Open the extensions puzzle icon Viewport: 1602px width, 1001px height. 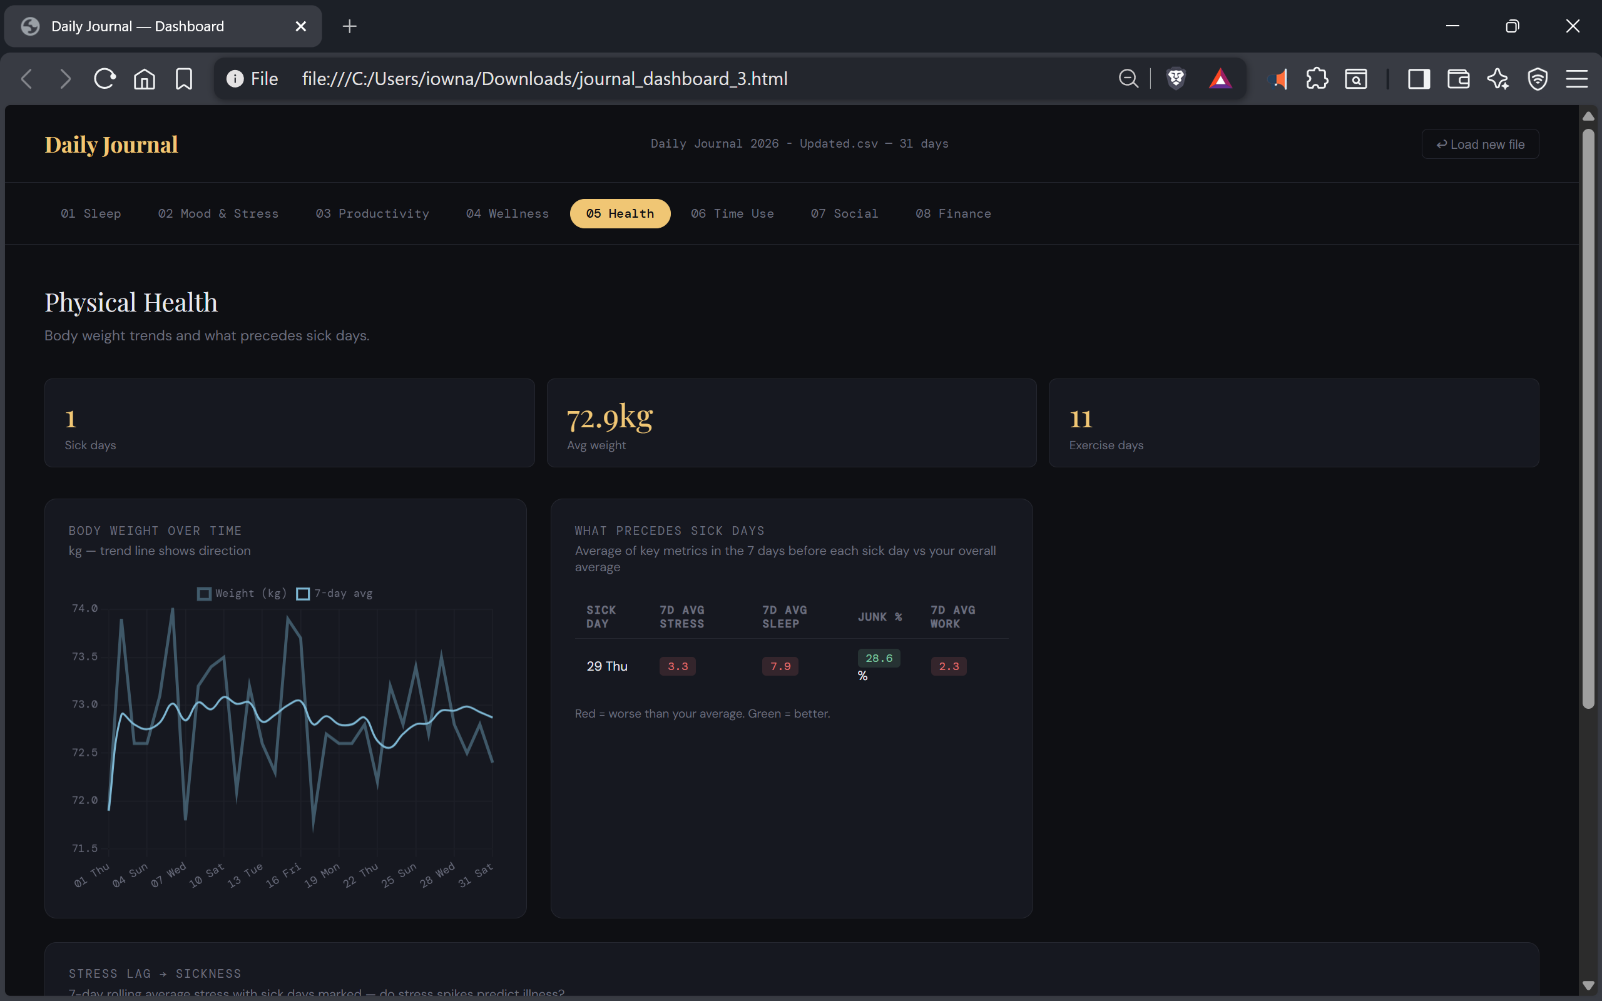tap(1317, 79)
